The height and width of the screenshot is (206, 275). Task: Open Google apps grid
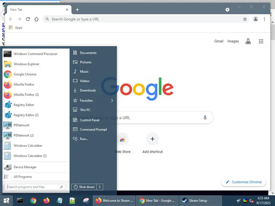(x=261, y=41)
